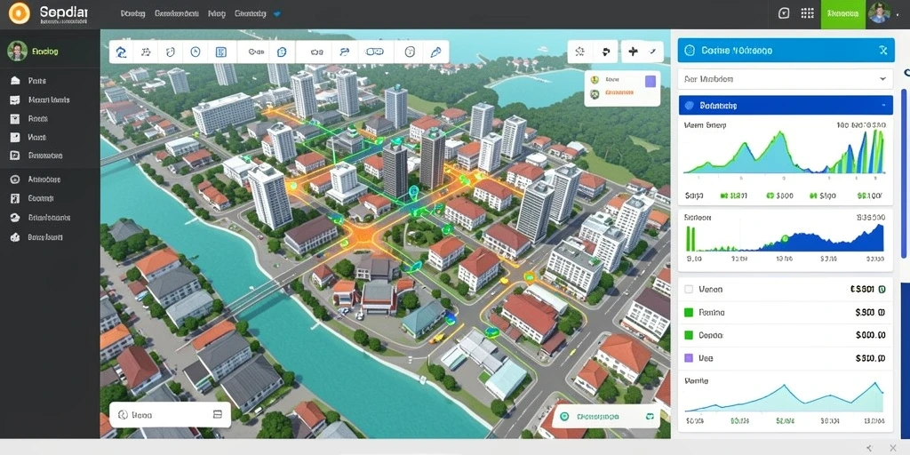Click the sparkle star icon above the map
Image resolution: width=910 pixels, height=455 pixels.
[579, 52]
